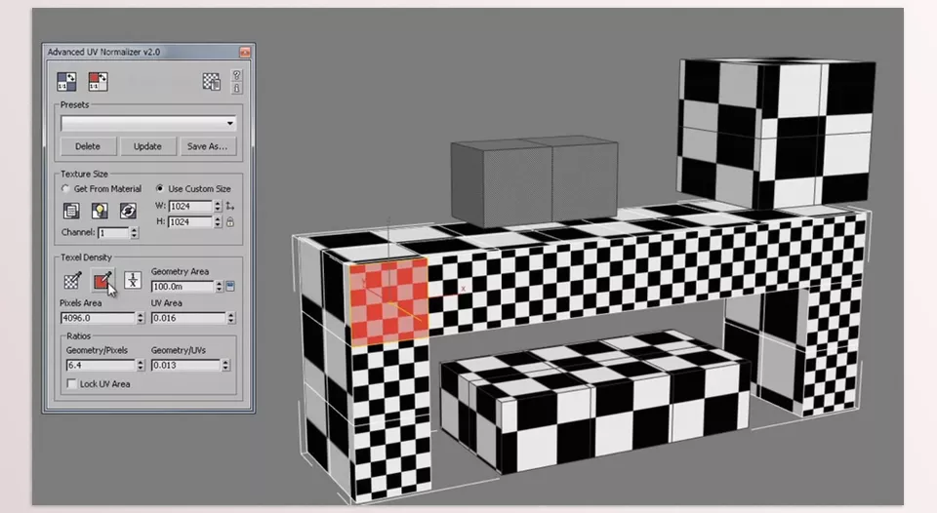Click the copy document icon in Texture Size
The width and height of the screenshot is (937, 513).
71,211
